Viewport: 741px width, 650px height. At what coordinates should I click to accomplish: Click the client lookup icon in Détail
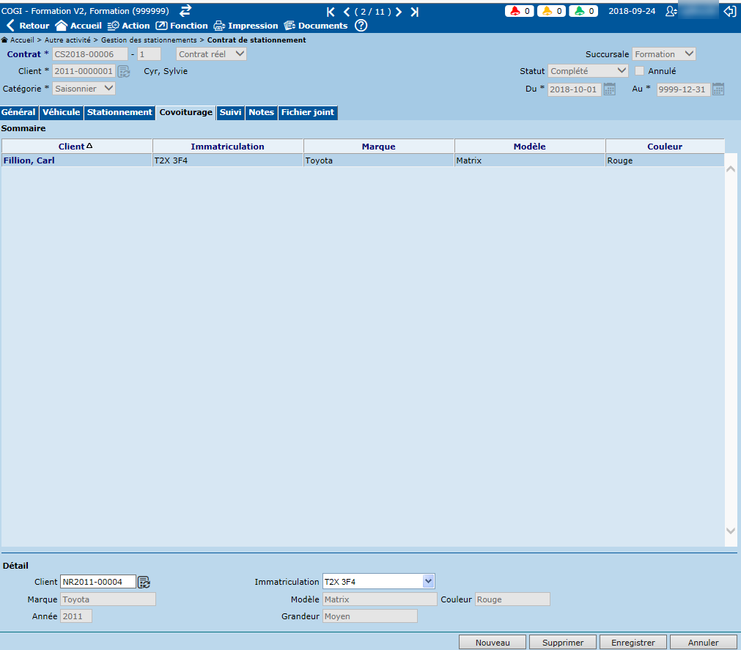(144, 582)
